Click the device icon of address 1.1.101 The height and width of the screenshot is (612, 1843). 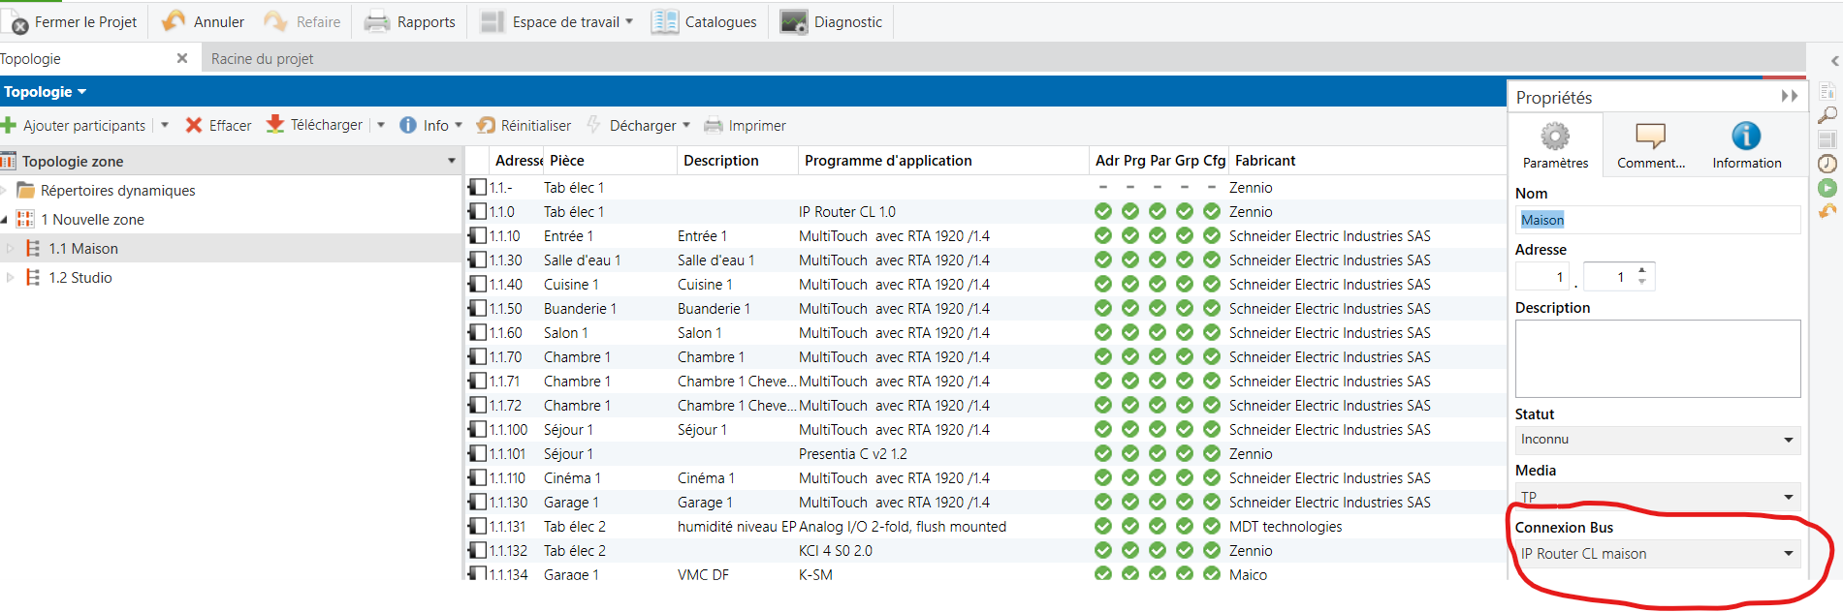[477, 453]
